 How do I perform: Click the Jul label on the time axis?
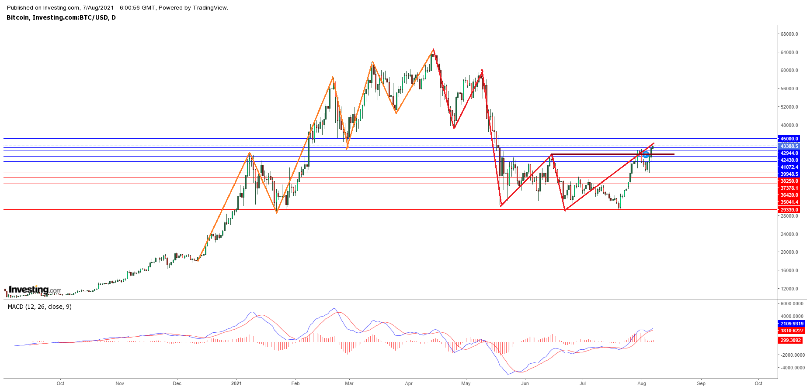coord(582,383)
